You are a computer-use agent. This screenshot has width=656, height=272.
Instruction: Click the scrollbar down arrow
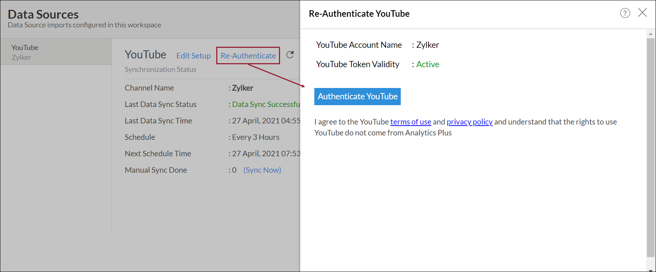(651, 269)
